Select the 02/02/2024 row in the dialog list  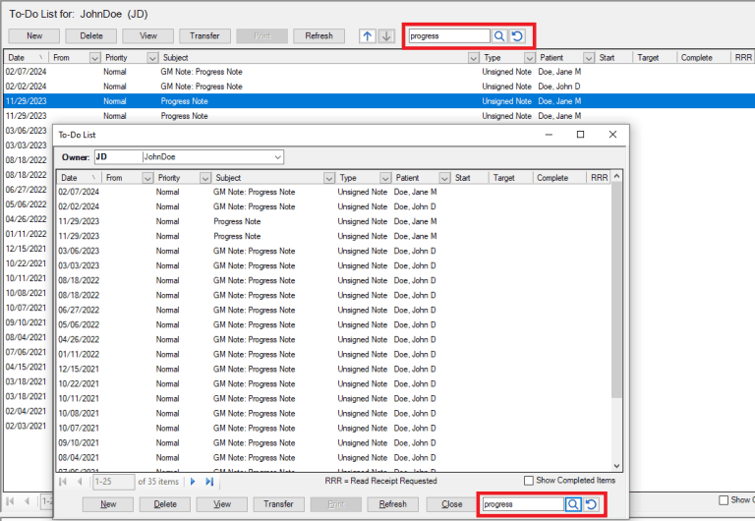(x=246, y=206)
